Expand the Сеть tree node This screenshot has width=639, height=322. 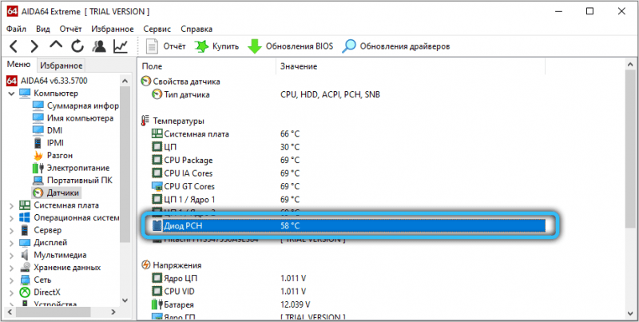click(11, 280)
